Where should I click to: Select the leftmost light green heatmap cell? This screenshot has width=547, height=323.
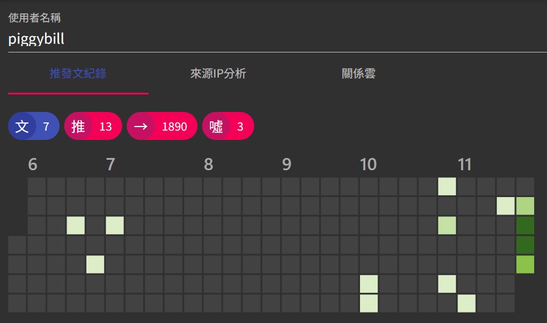[x=75, y=225]
